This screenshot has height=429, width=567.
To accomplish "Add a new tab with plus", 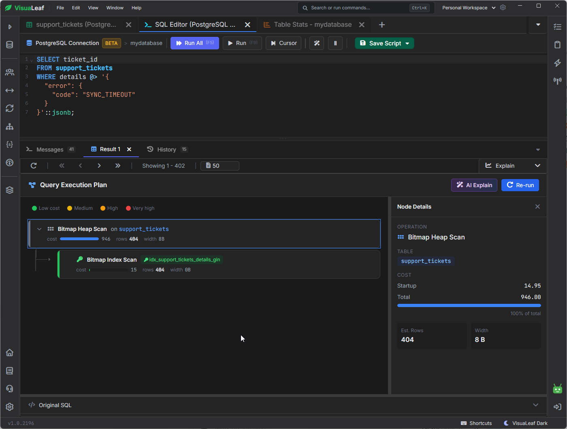I will point(382,25).
